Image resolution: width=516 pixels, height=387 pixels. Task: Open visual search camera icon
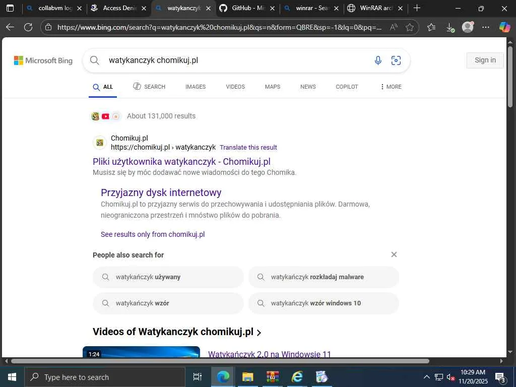(396, 60)
